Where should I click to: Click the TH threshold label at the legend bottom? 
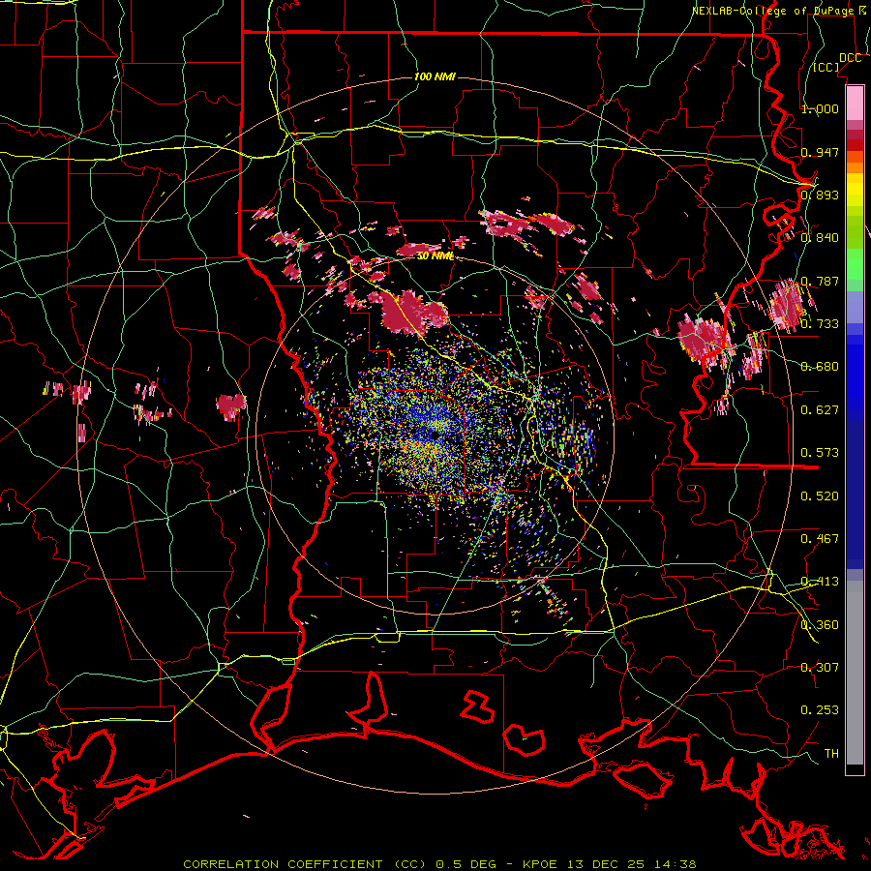point(831,754)
